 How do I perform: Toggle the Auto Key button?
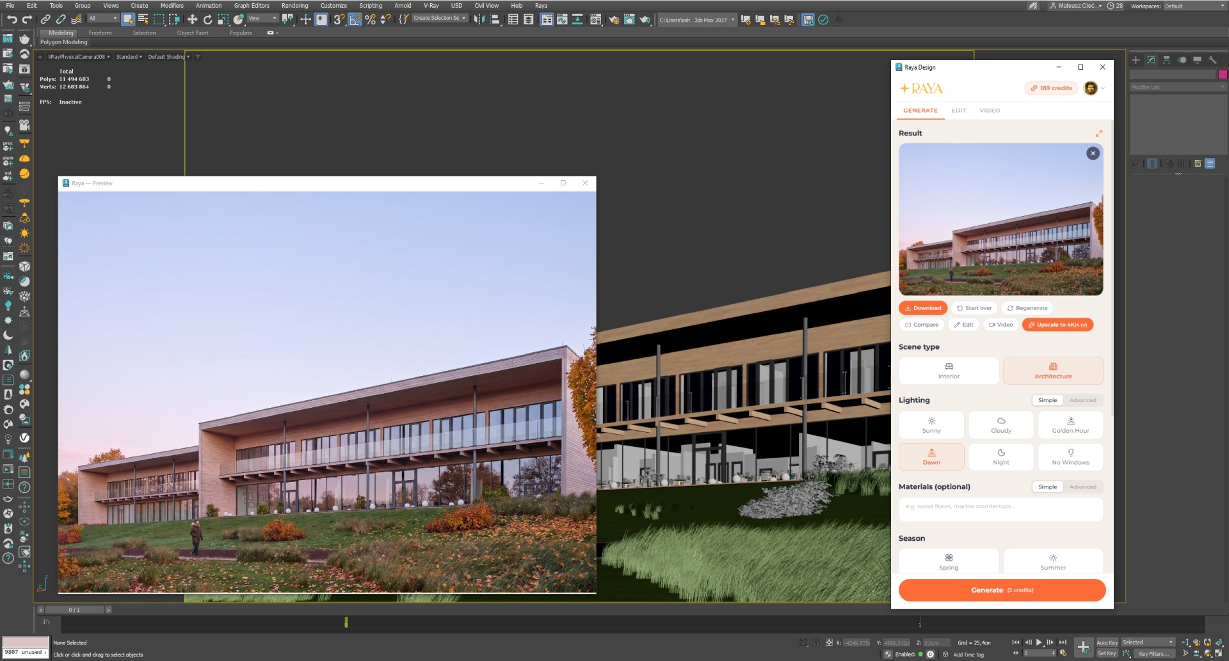(x=1107, y=642)
